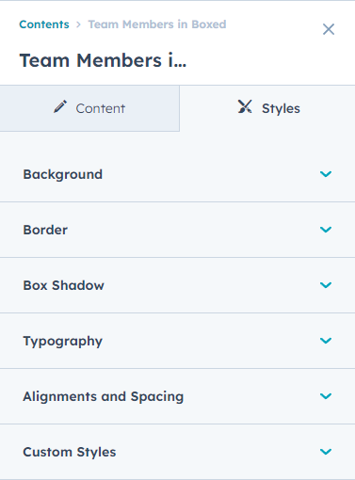Viewport: 355px width, 480px height.
Task: Click the brush and ruler Styles icon
Action: click(x=245, y=106)
